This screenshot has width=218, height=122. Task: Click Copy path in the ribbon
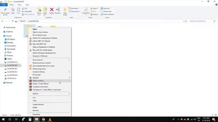click(27, 12)
